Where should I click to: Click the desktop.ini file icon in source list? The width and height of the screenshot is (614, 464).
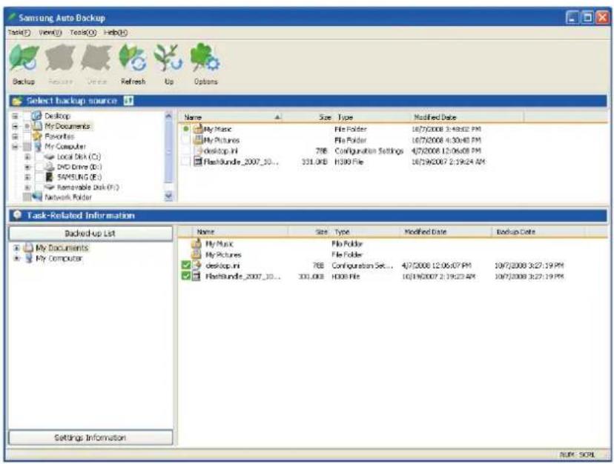point(199,150)
